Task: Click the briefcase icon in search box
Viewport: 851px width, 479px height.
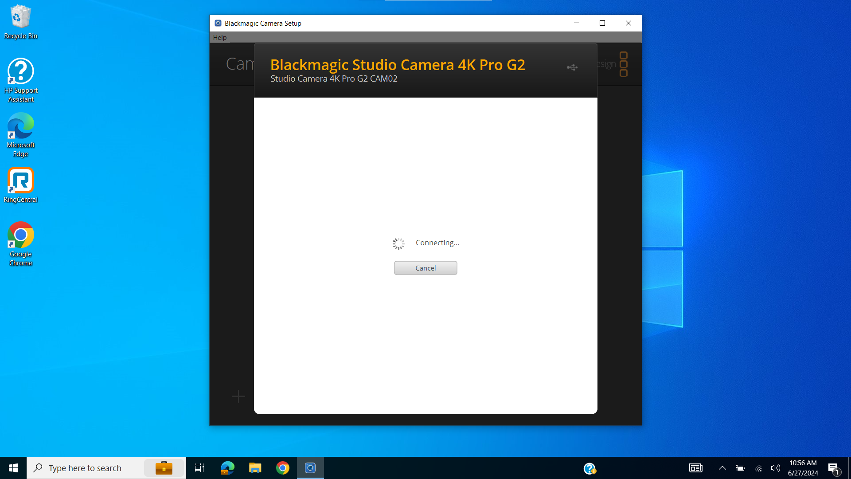Action: [164, 468]
